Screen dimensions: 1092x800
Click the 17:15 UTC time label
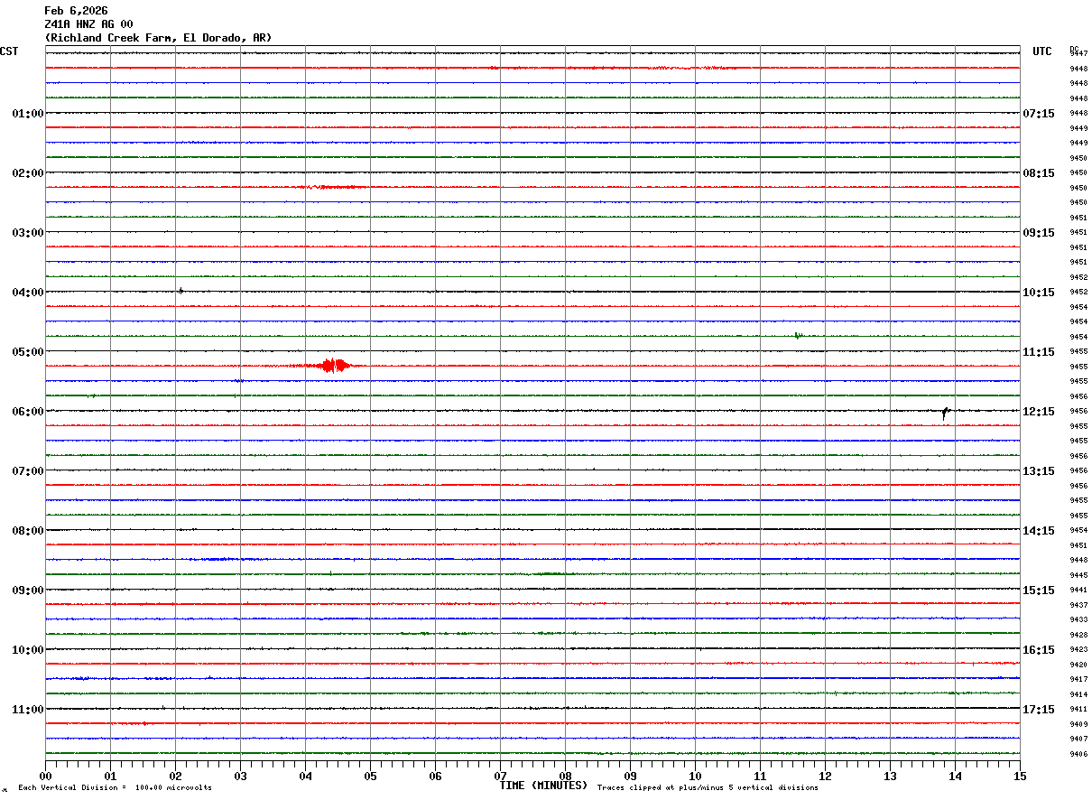click(x=1038, y=710)
